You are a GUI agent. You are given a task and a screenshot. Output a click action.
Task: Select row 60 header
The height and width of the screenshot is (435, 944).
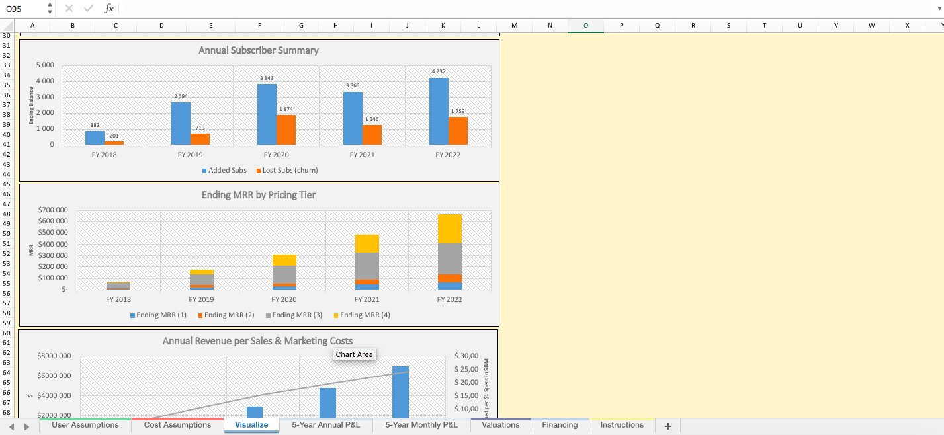pos(7,333)
